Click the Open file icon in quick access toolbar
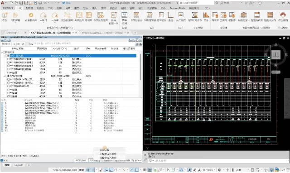Image resolution: width=290 pixels, height=173 pixels. (x=16, y=3)
